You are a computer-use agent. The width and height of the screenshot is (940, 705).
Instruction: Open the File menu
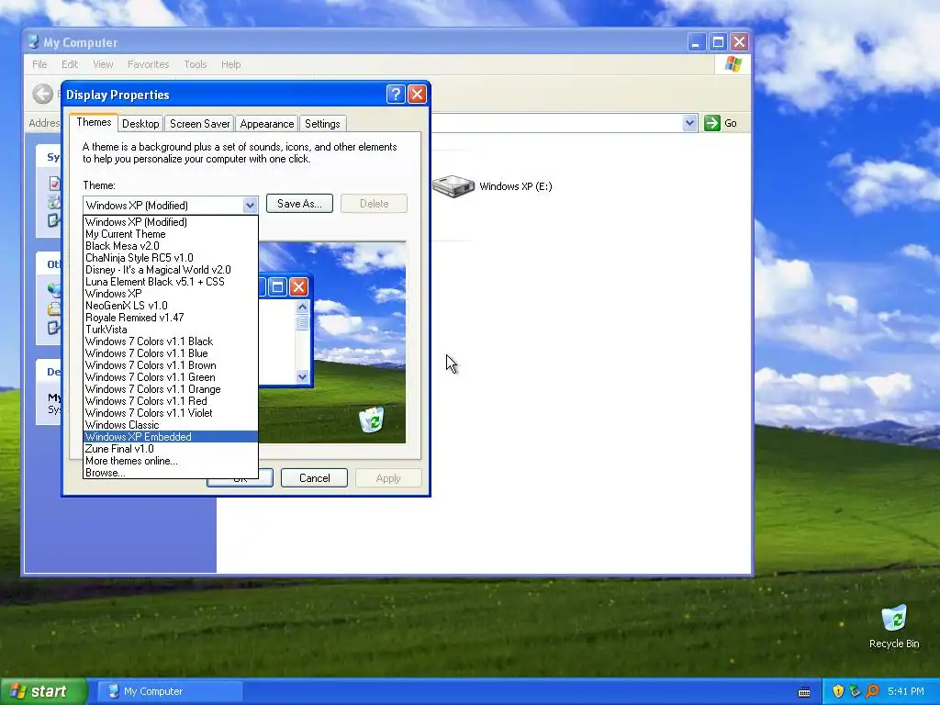pos(39,64)
